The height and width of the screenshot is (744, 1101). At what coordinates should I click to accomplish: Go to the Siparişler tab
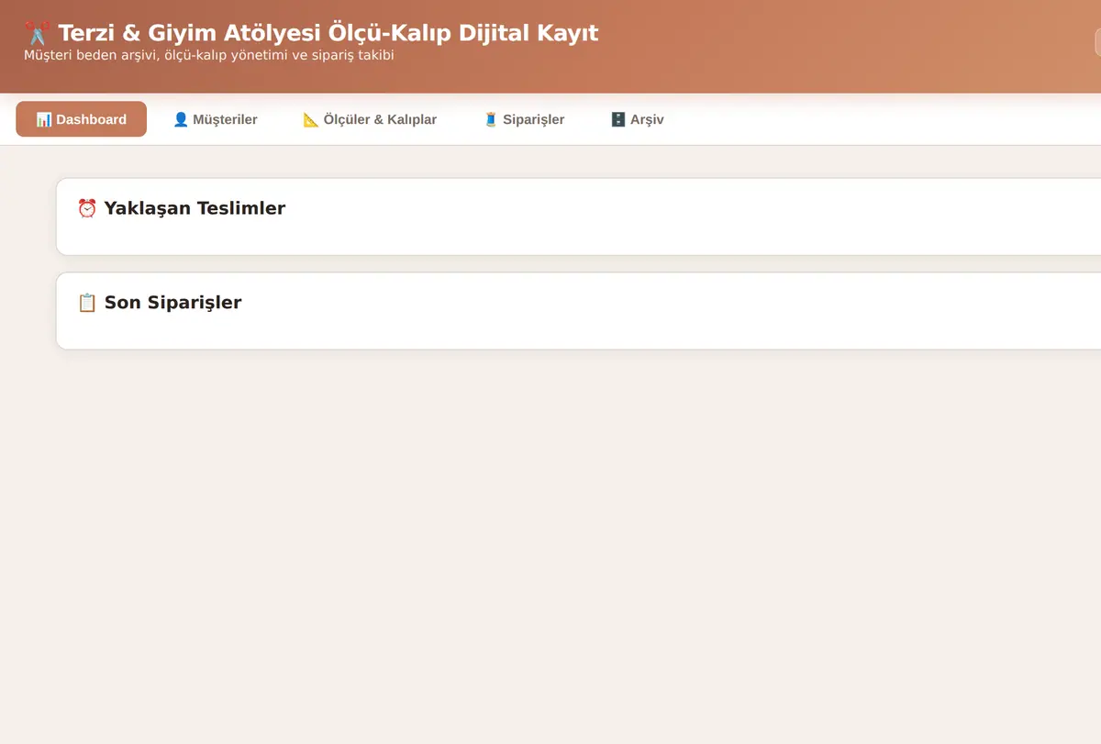[x=524, y=119]
